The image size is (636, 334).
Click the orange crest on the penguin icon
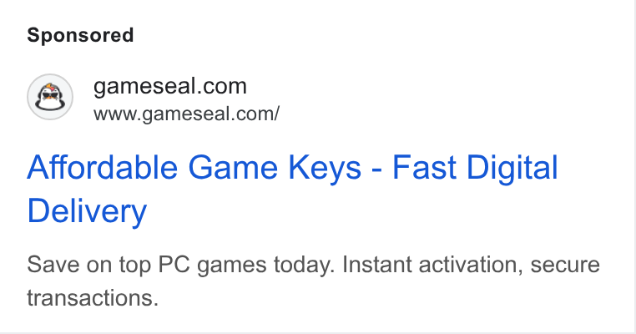[50, 87]
